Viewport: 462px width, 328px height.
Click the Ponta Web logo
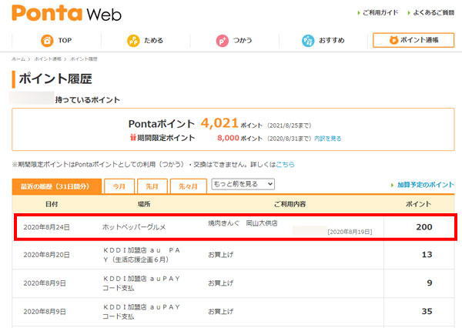66,13
